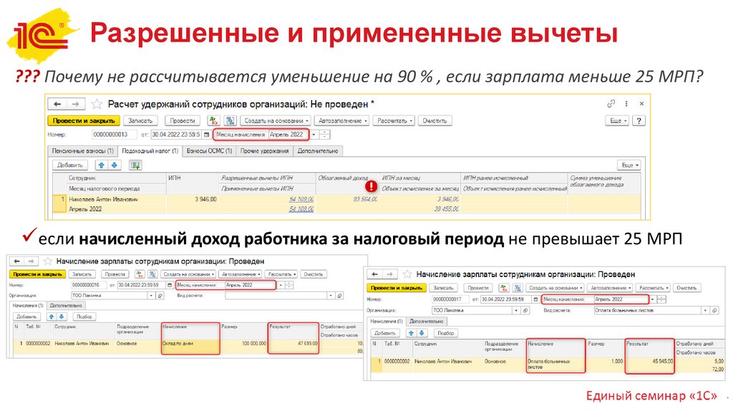
Task: Star the Начисление зарплаты document 0000000017
Action: click(407, 274)
